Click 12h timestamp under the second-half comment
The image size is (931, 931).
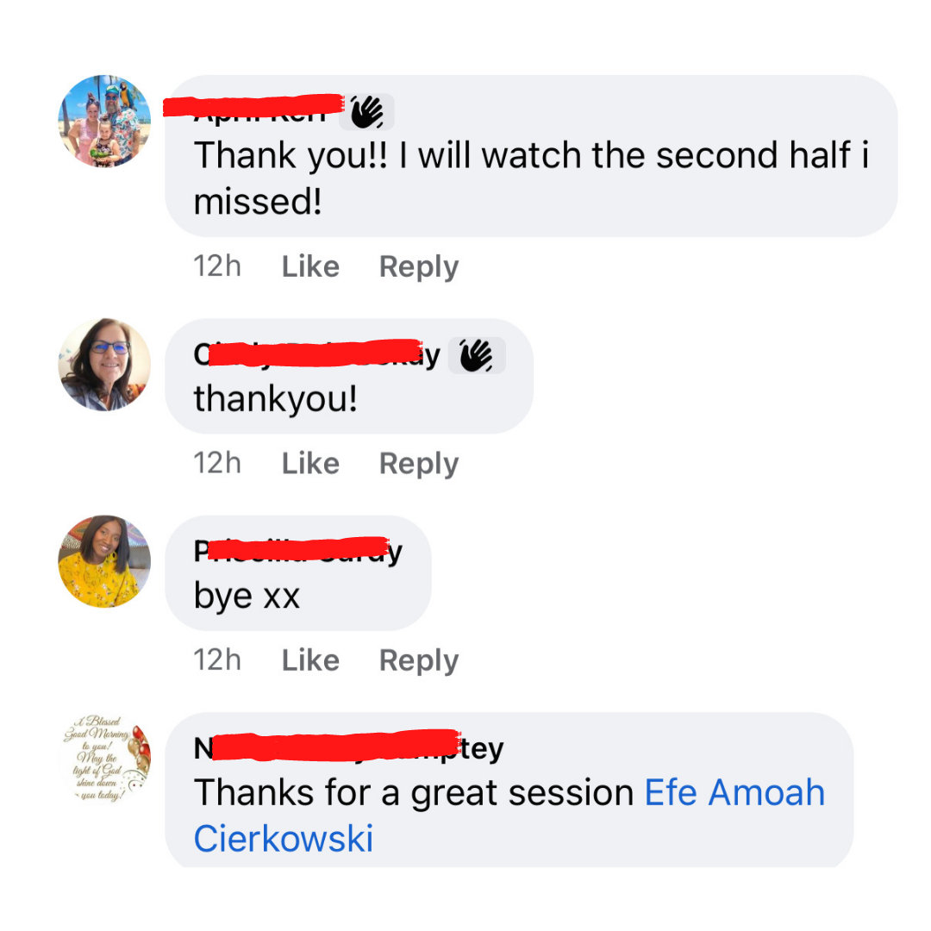pyautogui.click(x=217, y=266)
